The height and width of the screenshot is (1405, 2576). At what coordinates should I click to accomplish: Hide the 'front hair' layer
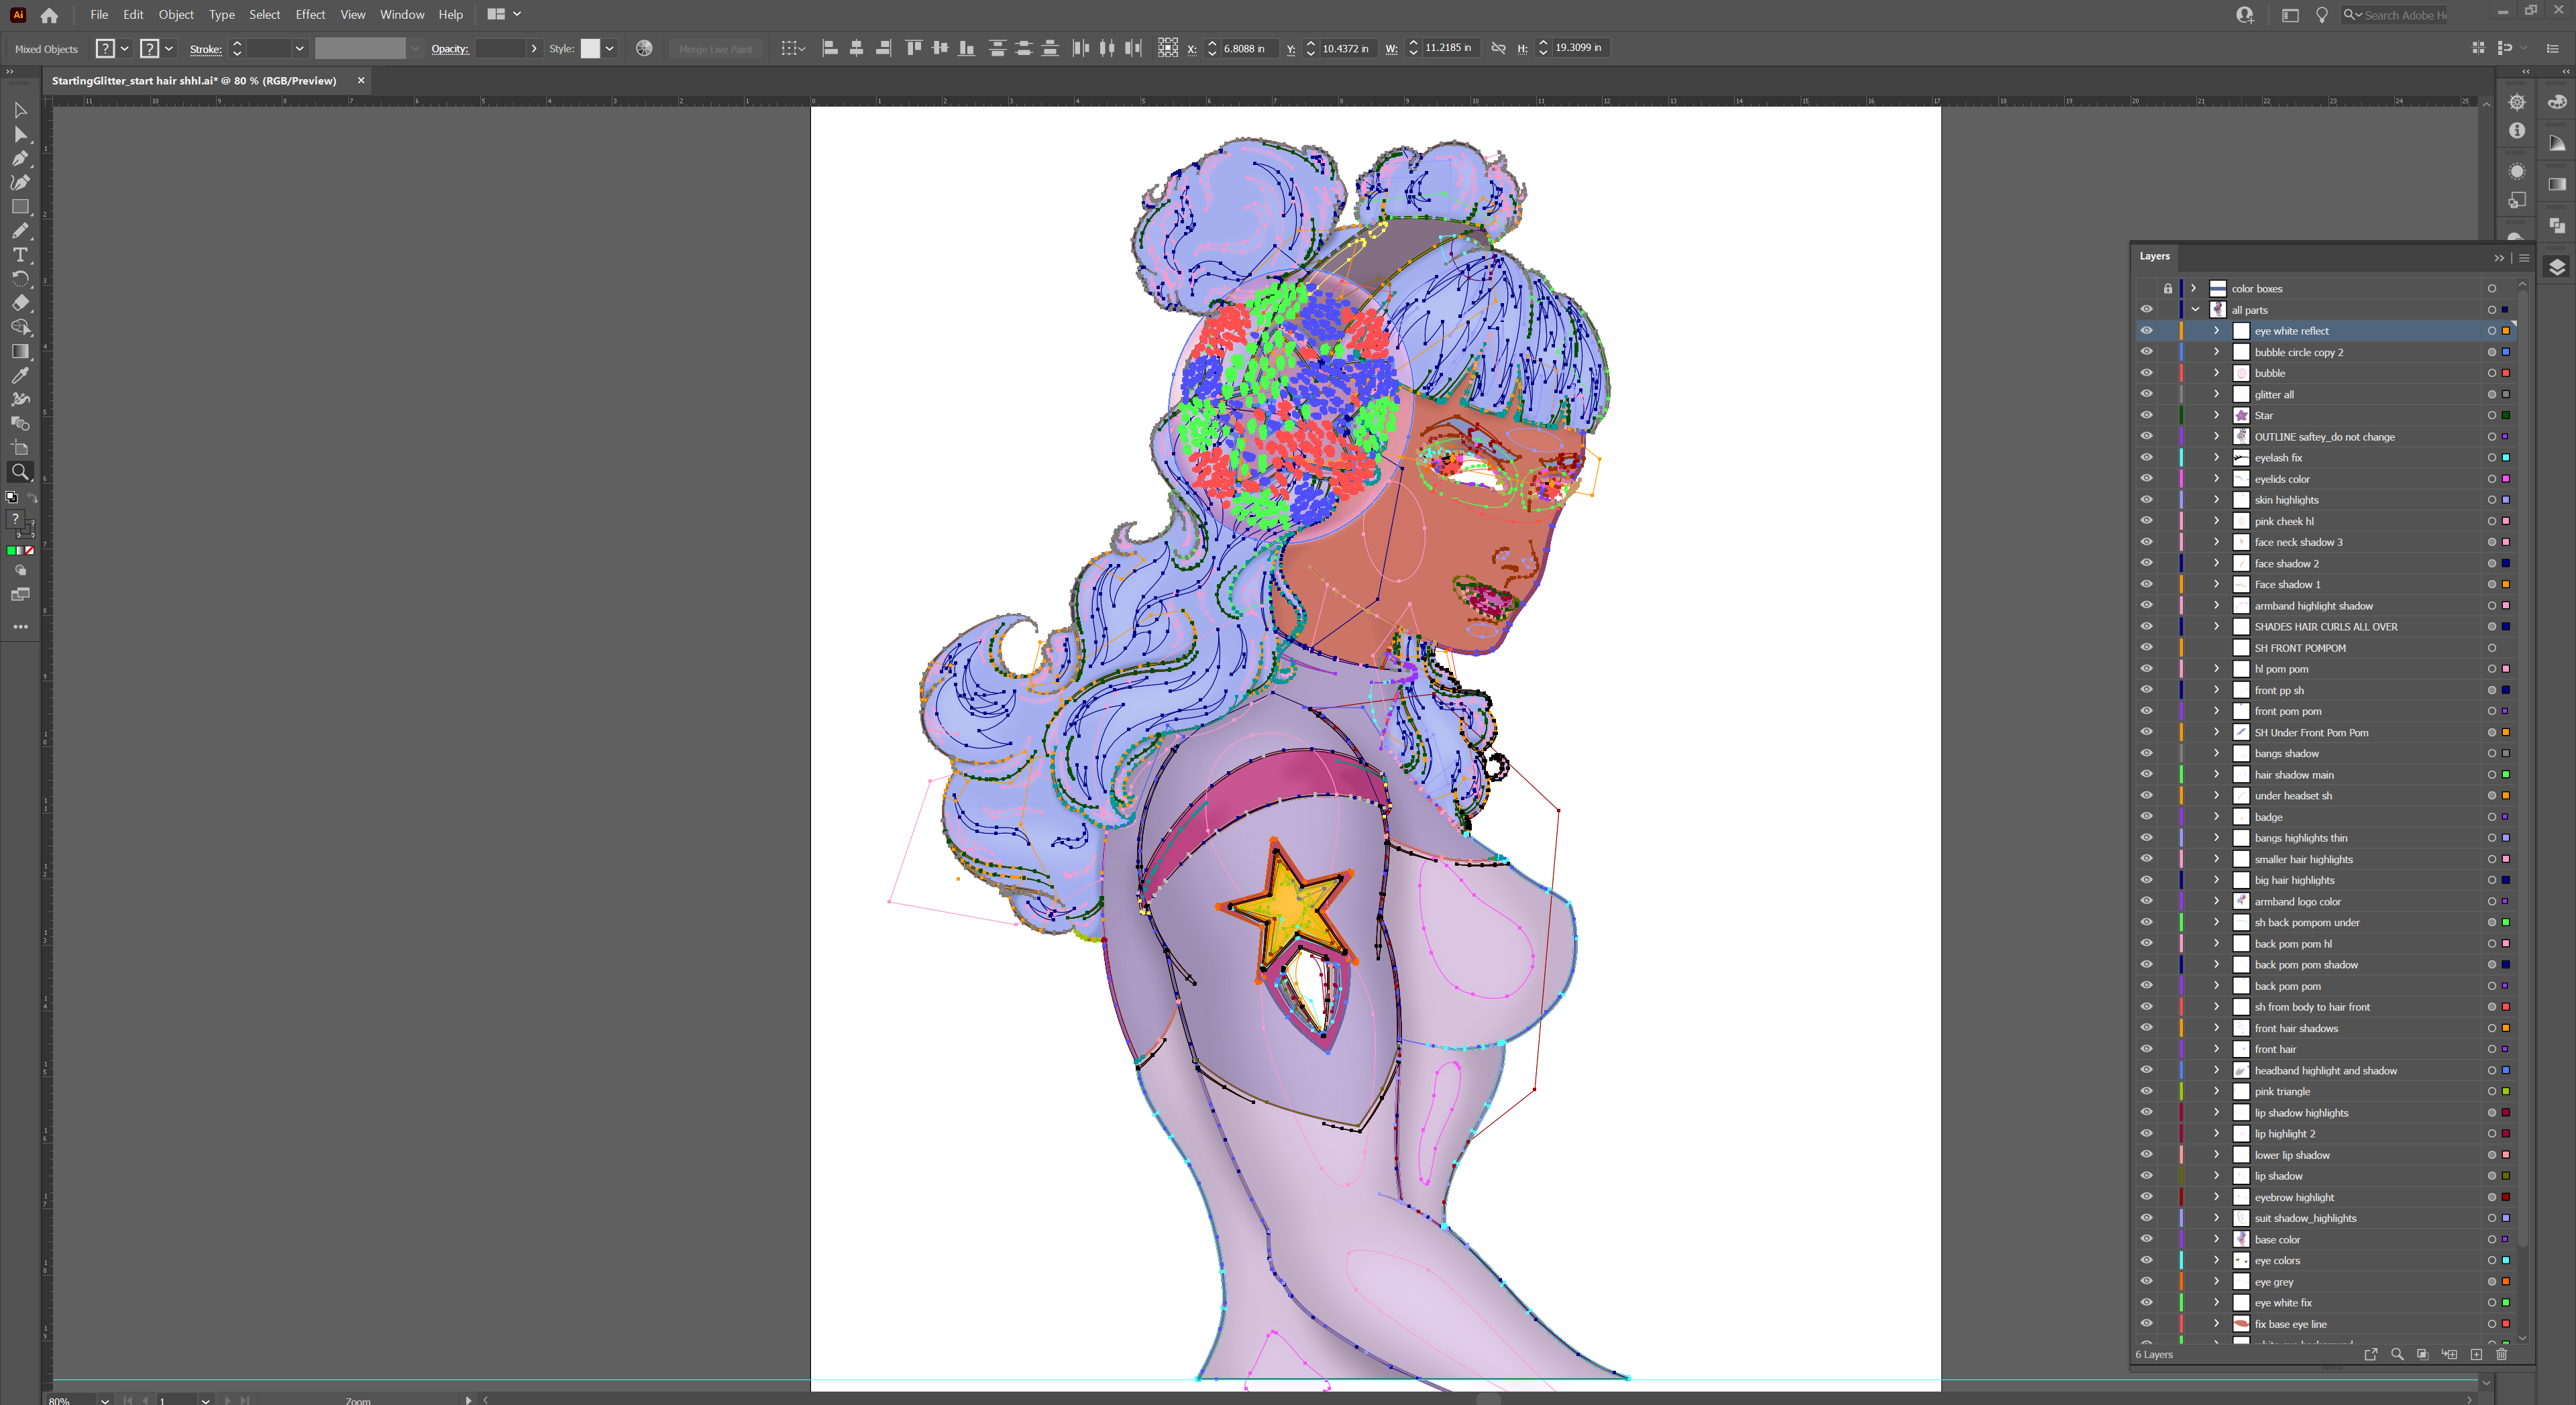2146,1049
